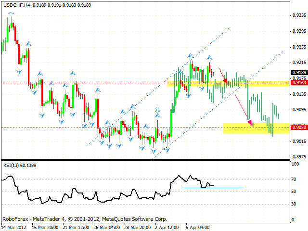Click the long red arrow head near 0.9050
The image size is (308, 231).
pos(250,122)
